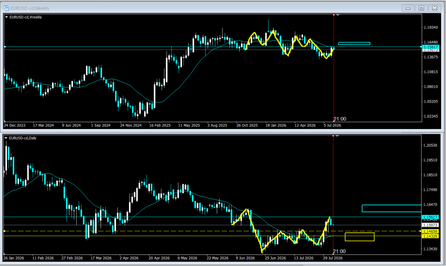Open the EURUSD-cd,Weekly chart label dropdown triangle

tap(7, 17)
